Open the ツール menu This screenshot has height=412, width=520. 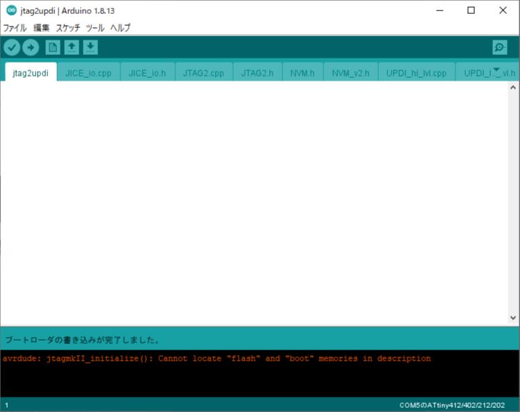[95, 28]
